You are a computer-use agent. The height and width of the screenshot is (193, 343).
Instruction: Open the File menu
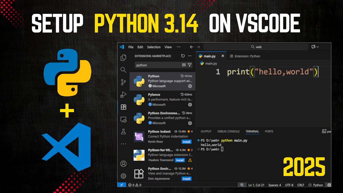pyautogui.click(x=131, y=47)
